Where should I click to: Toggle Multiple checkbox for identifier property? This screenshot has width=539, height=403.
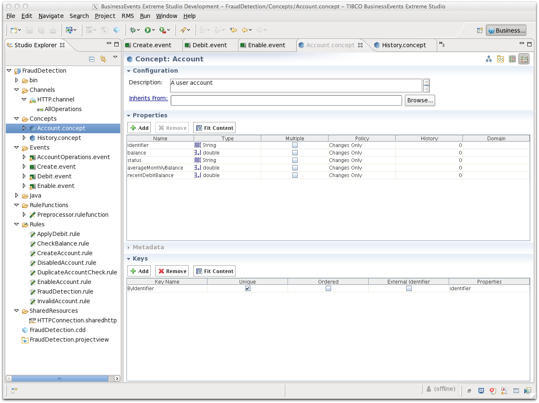click(x=295, y=145)
